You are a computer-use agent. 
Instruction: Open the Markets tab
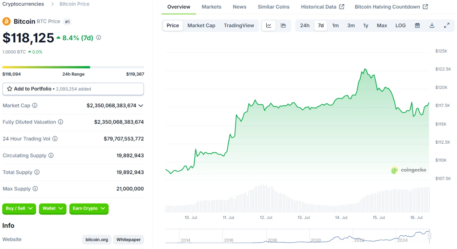(x=212, y=7)
